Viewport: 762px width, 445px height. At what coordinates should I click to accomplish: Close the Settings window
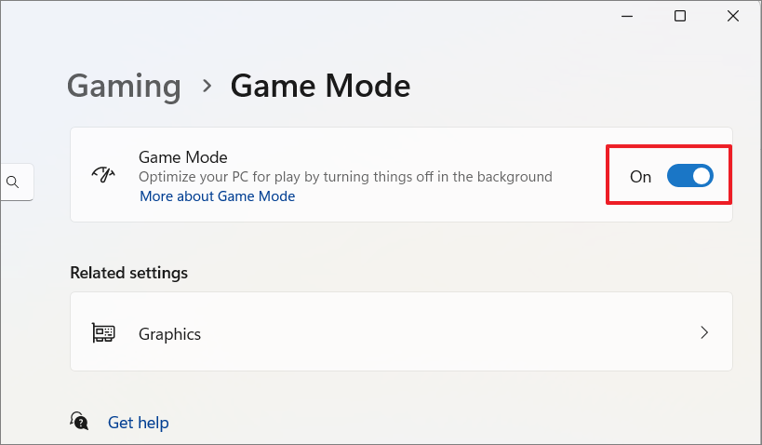pos(733,16)
